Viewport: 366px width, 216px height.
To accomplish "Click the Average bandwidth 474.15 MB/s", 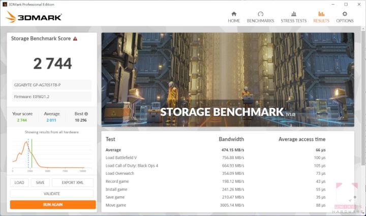I will pos(233,150).
